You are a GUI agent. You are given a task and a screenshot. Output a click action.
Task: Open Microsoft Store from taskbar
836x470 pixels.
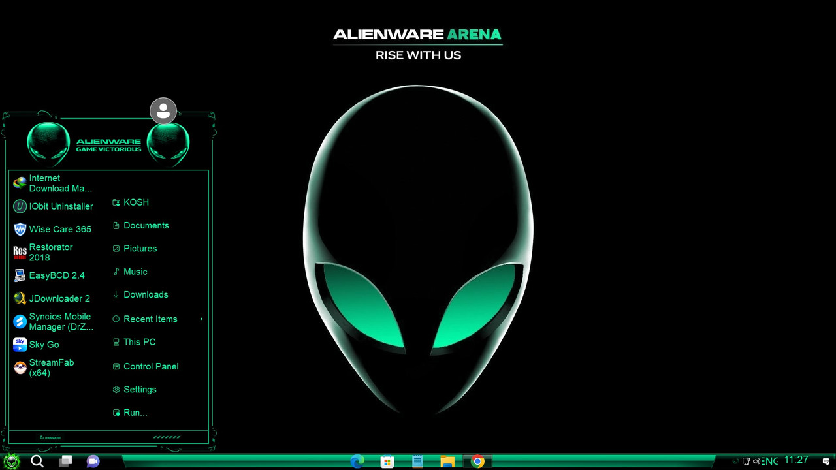[387, 462]
